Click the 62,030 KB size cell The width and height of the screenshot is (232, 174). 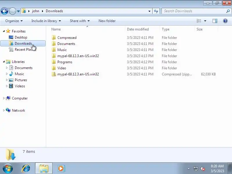click(x=208, y=74)
